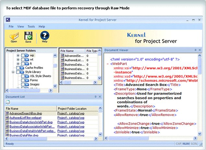Tick the Cache Profiles folder checkbox
Viewport: 206px width, 150px height.
(x=18, y=68)
